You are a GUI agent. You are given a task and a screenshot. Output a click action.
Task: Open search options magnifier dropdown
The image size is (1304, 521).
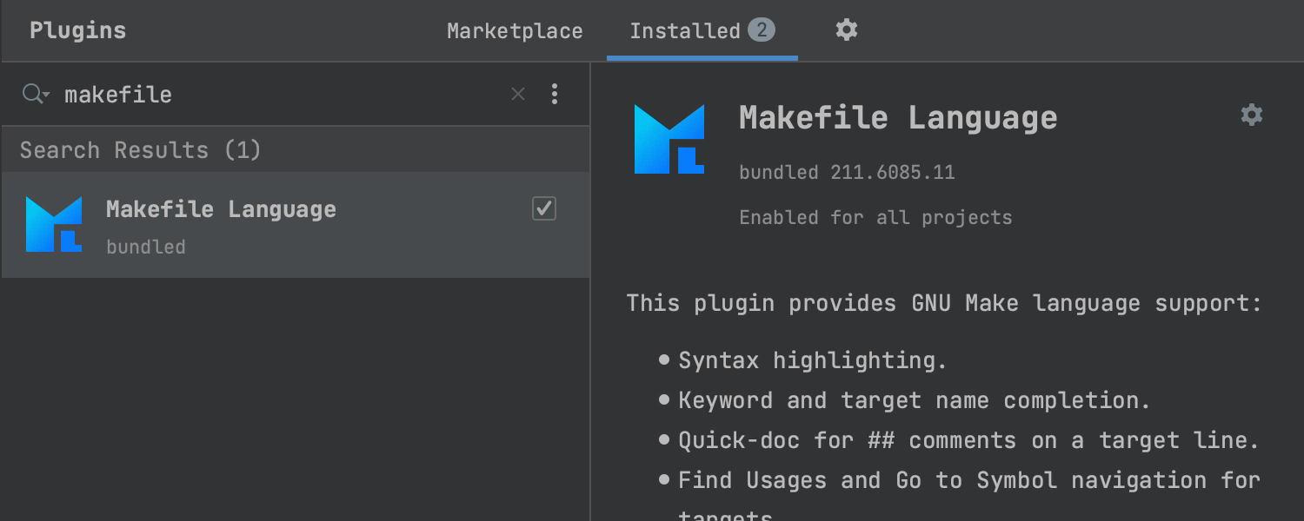[x=36, y=94]
